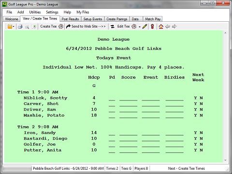Click 'Niblick, Scotty' player name
232x174 pixels.
[45, 98]
